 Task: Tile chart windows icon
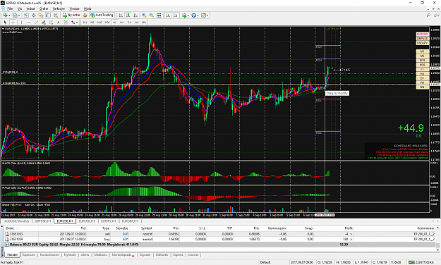click(x=159, y=16)
